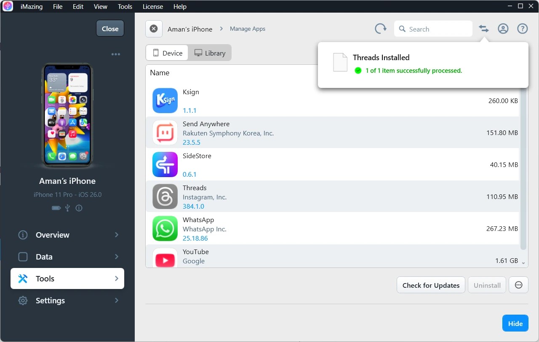The height and width of the screenshot is (342, 539).
Task: Click the scroll down arrow of app list
Action: (523, 262)
